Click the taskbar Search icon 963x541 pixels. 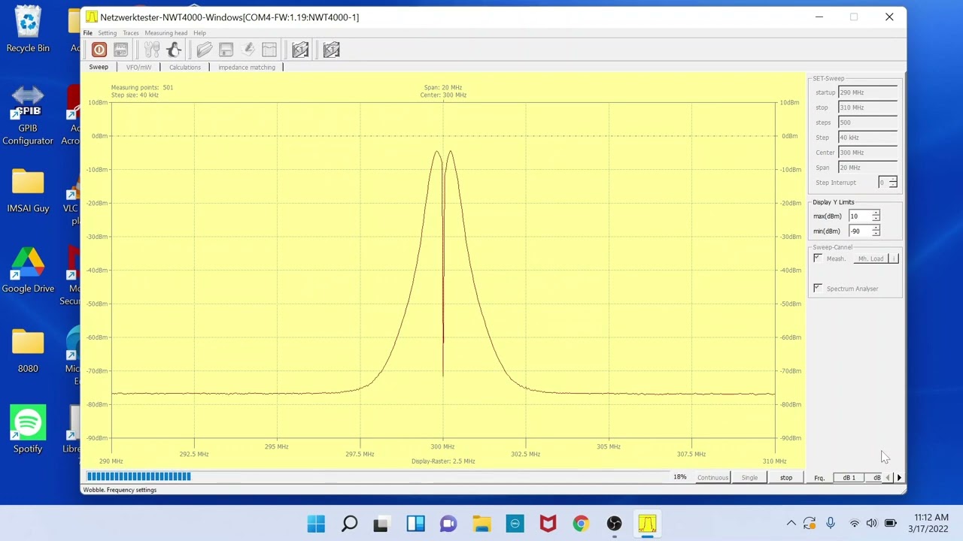pos(349,524)
